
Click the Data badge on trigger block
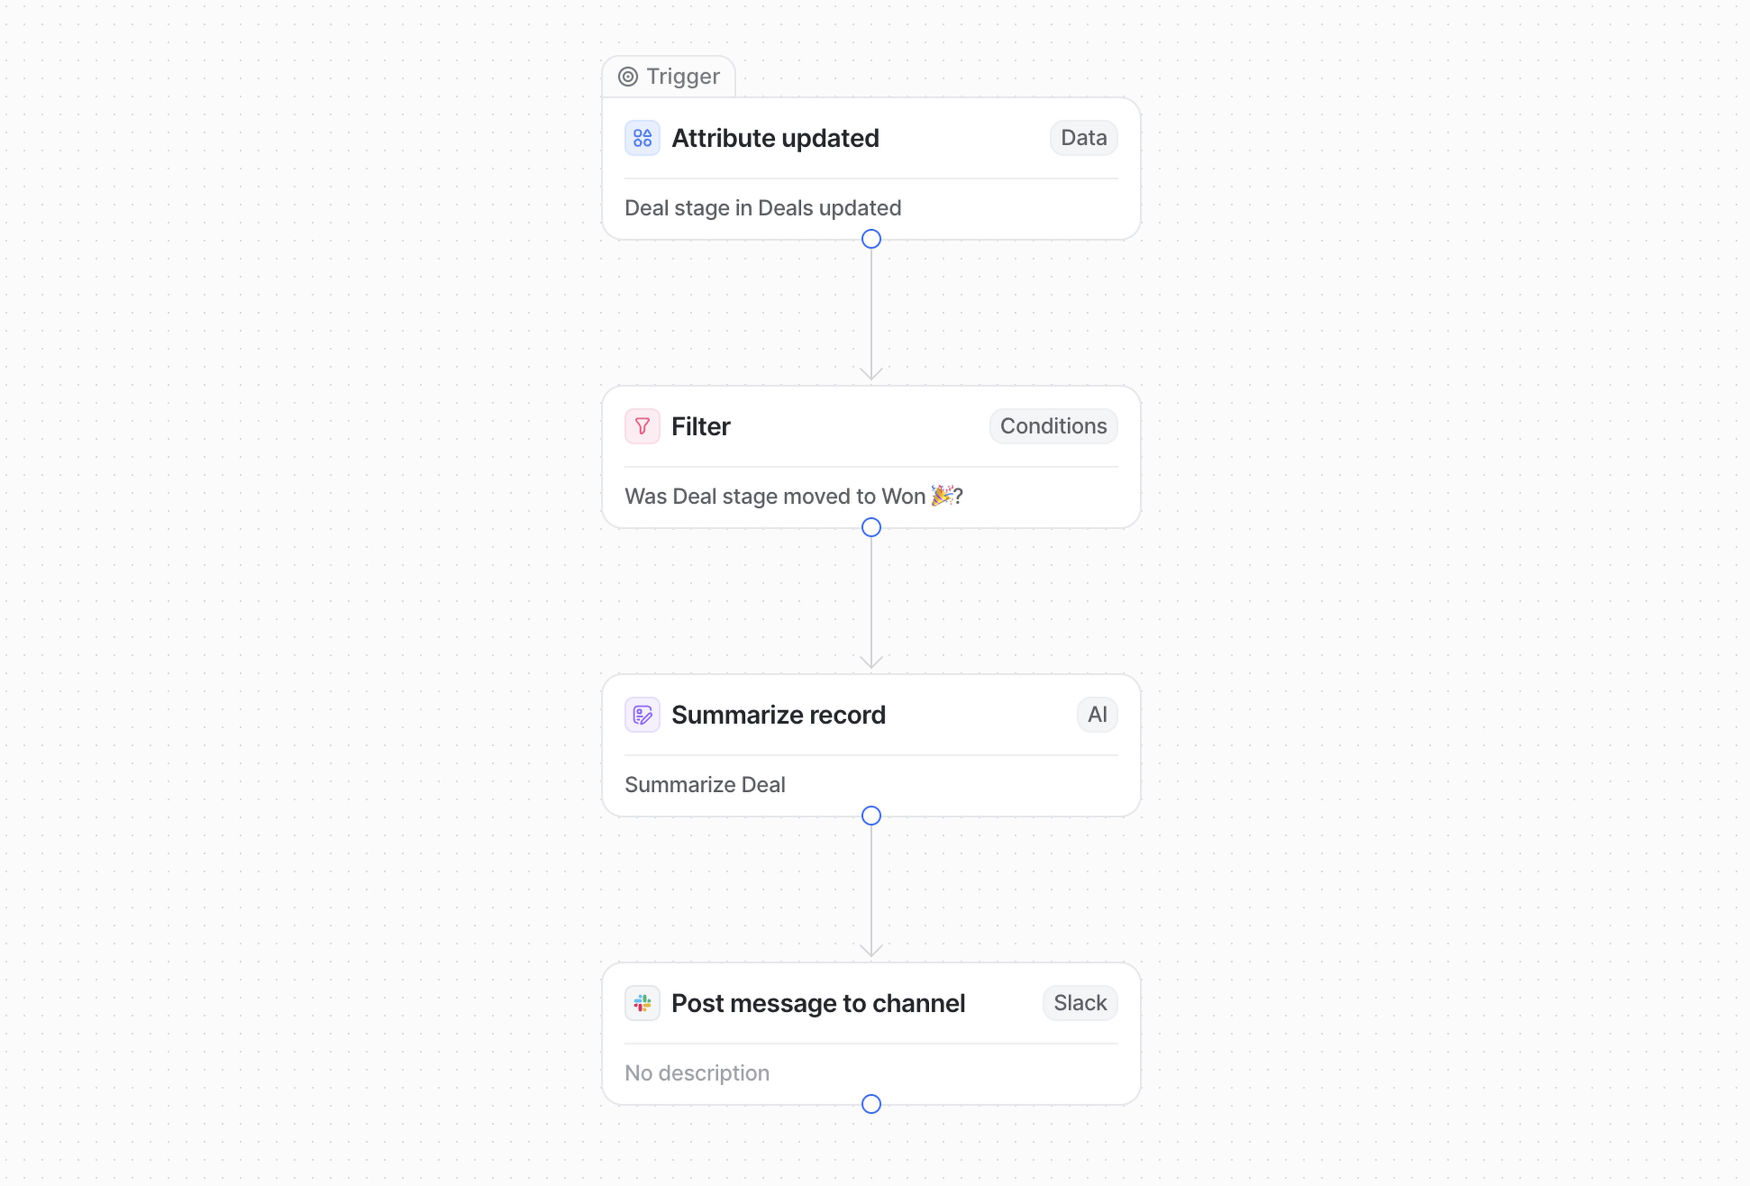click(1083, 138)
